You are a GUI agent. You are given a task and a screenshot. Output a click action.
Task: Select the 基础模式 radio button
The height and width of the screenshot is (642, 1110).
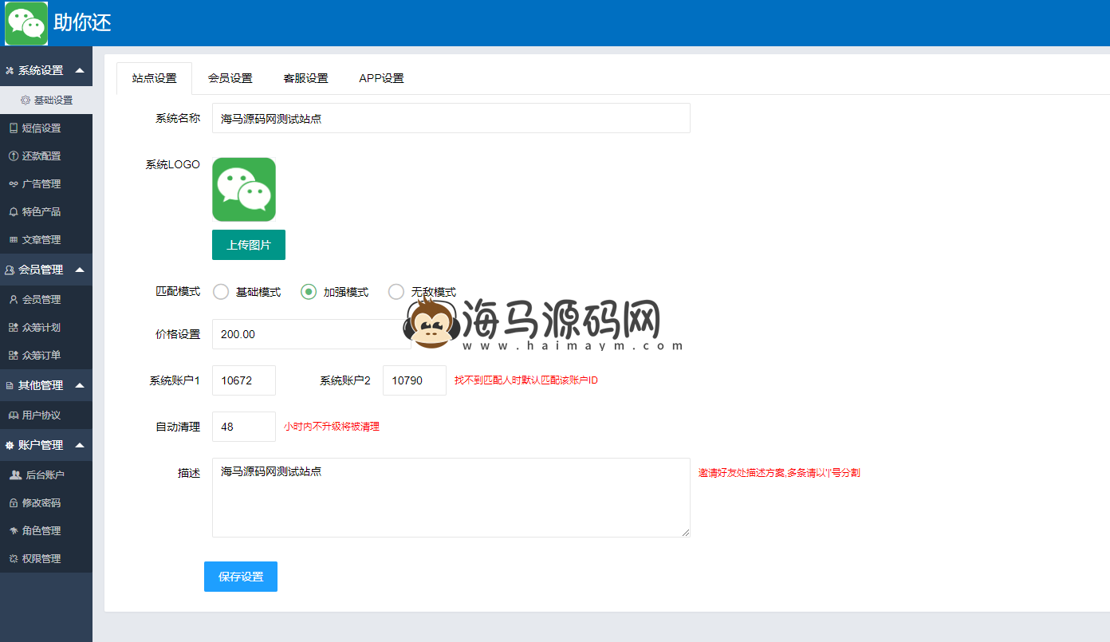pos(221,292)
